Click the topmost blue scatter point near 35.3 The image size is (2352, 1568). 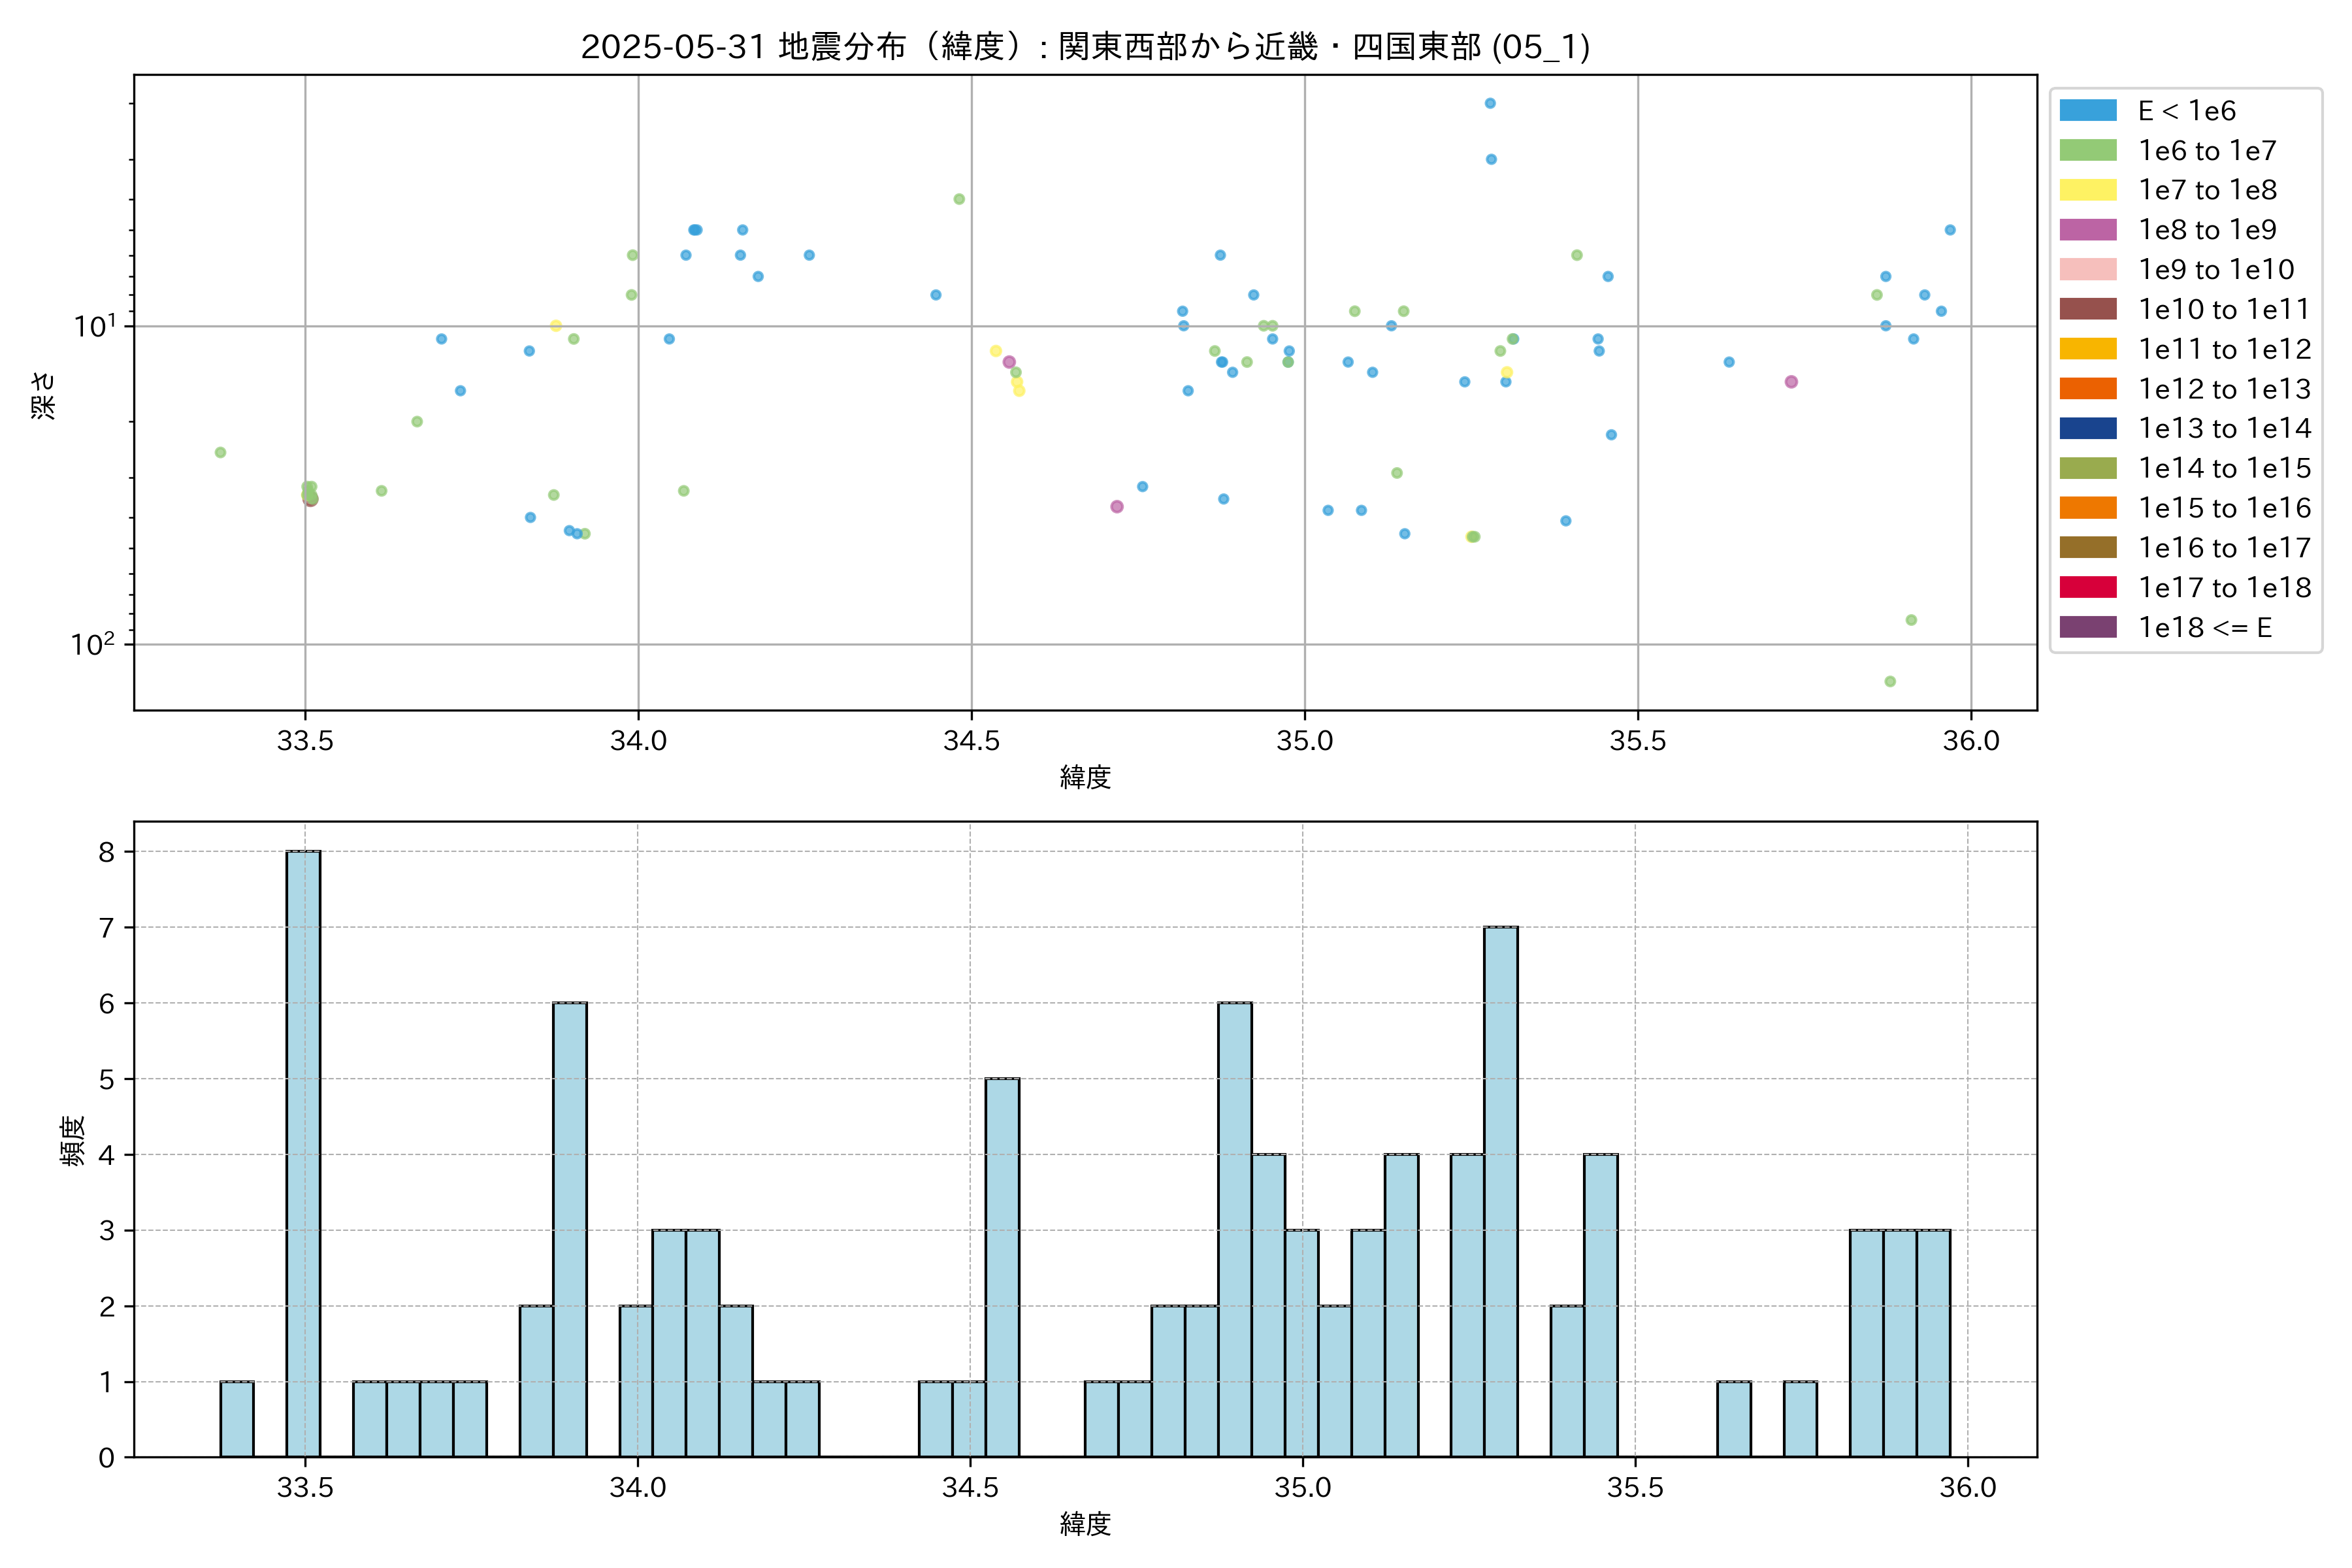[x=1490, y=103]
